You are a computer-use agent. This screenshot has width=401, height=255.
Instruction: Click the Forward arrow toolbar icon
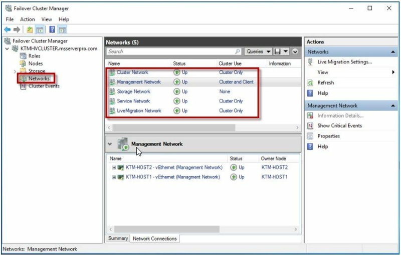point(17,29)
